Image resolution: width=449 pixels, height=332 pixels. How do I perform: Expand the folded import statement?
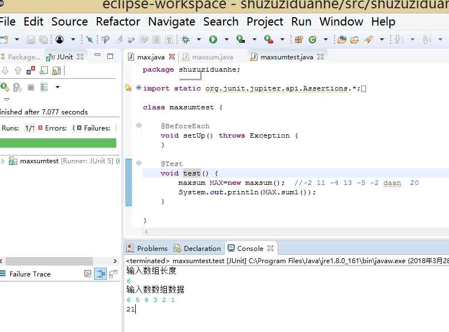pos(139,88)
